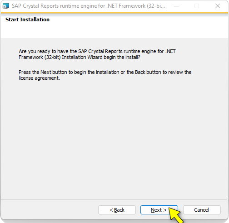The height and width of the screenshot is (223, 229).
Task: Click the greyed-out maximize window icon
Action: pos(197,6)
